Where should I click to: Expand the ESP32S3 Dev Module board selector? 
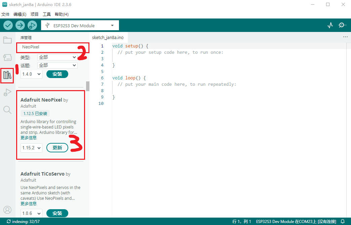[x=80, y=26]
